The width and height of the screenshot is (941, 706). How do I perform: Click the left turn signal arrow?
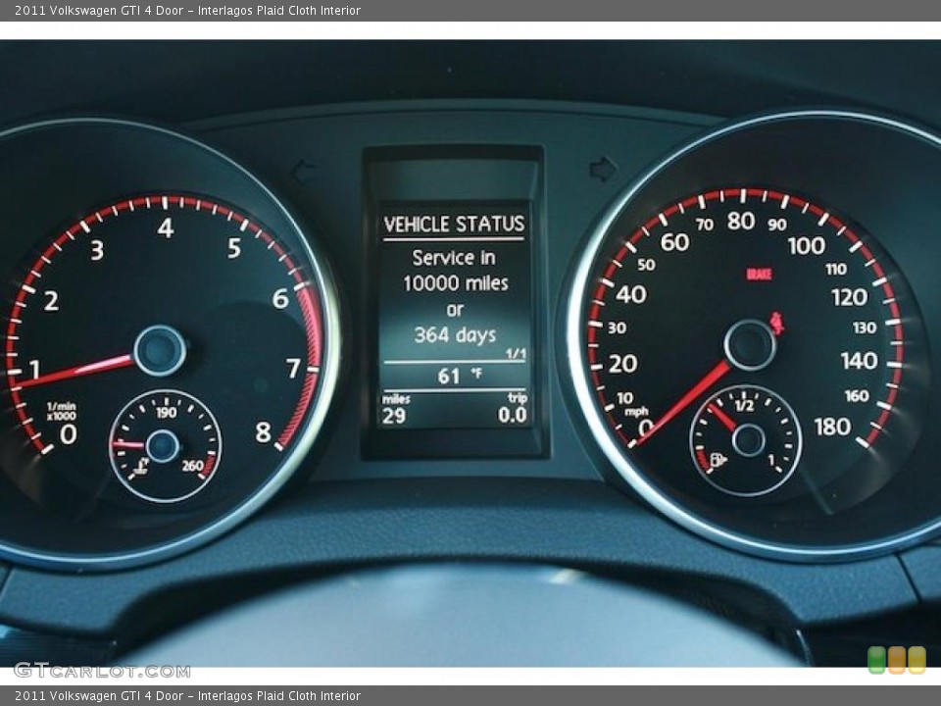click(302, 173)
